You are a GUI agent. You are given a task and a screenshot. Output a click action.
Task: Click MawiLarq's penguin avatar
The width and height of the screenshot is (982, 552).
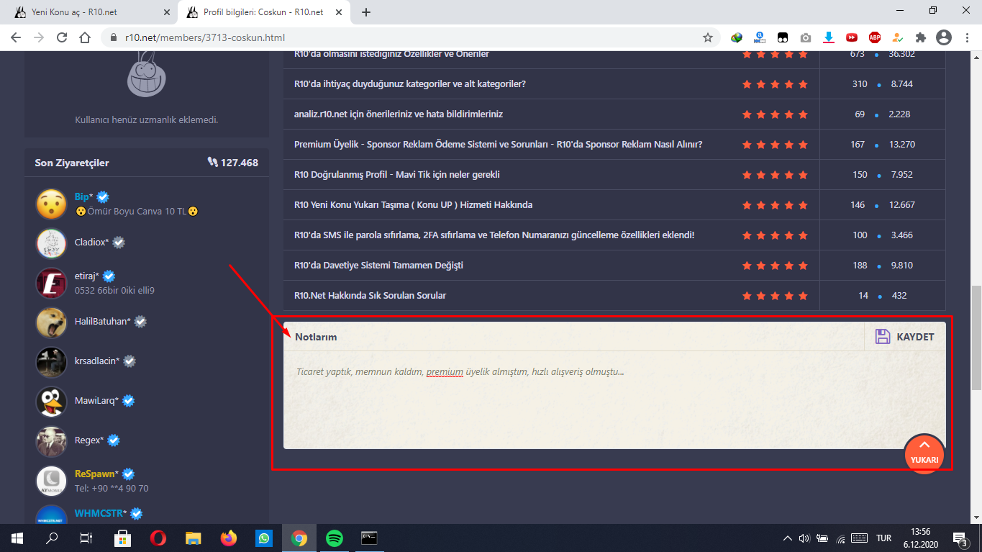click(51, 402)
